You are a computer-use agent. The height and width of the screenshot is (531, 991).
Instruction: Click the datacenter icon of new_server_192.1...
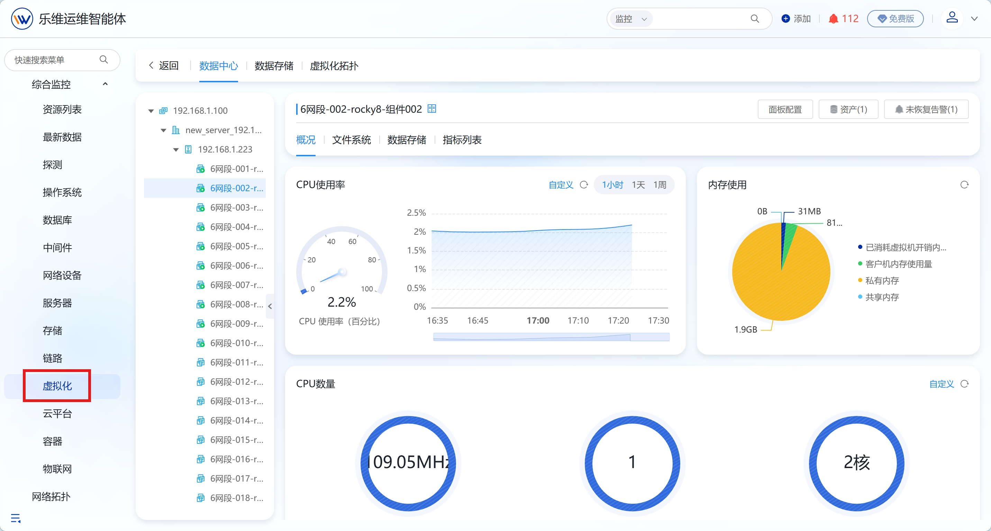point(175,130)
